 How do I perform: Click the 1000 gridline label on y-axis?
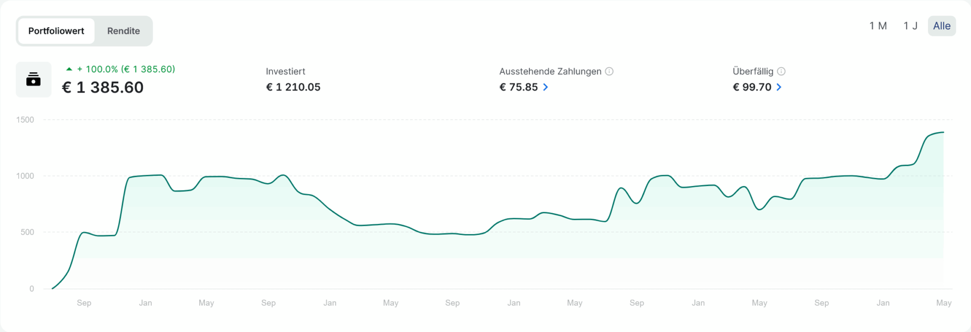coord(25,176)
